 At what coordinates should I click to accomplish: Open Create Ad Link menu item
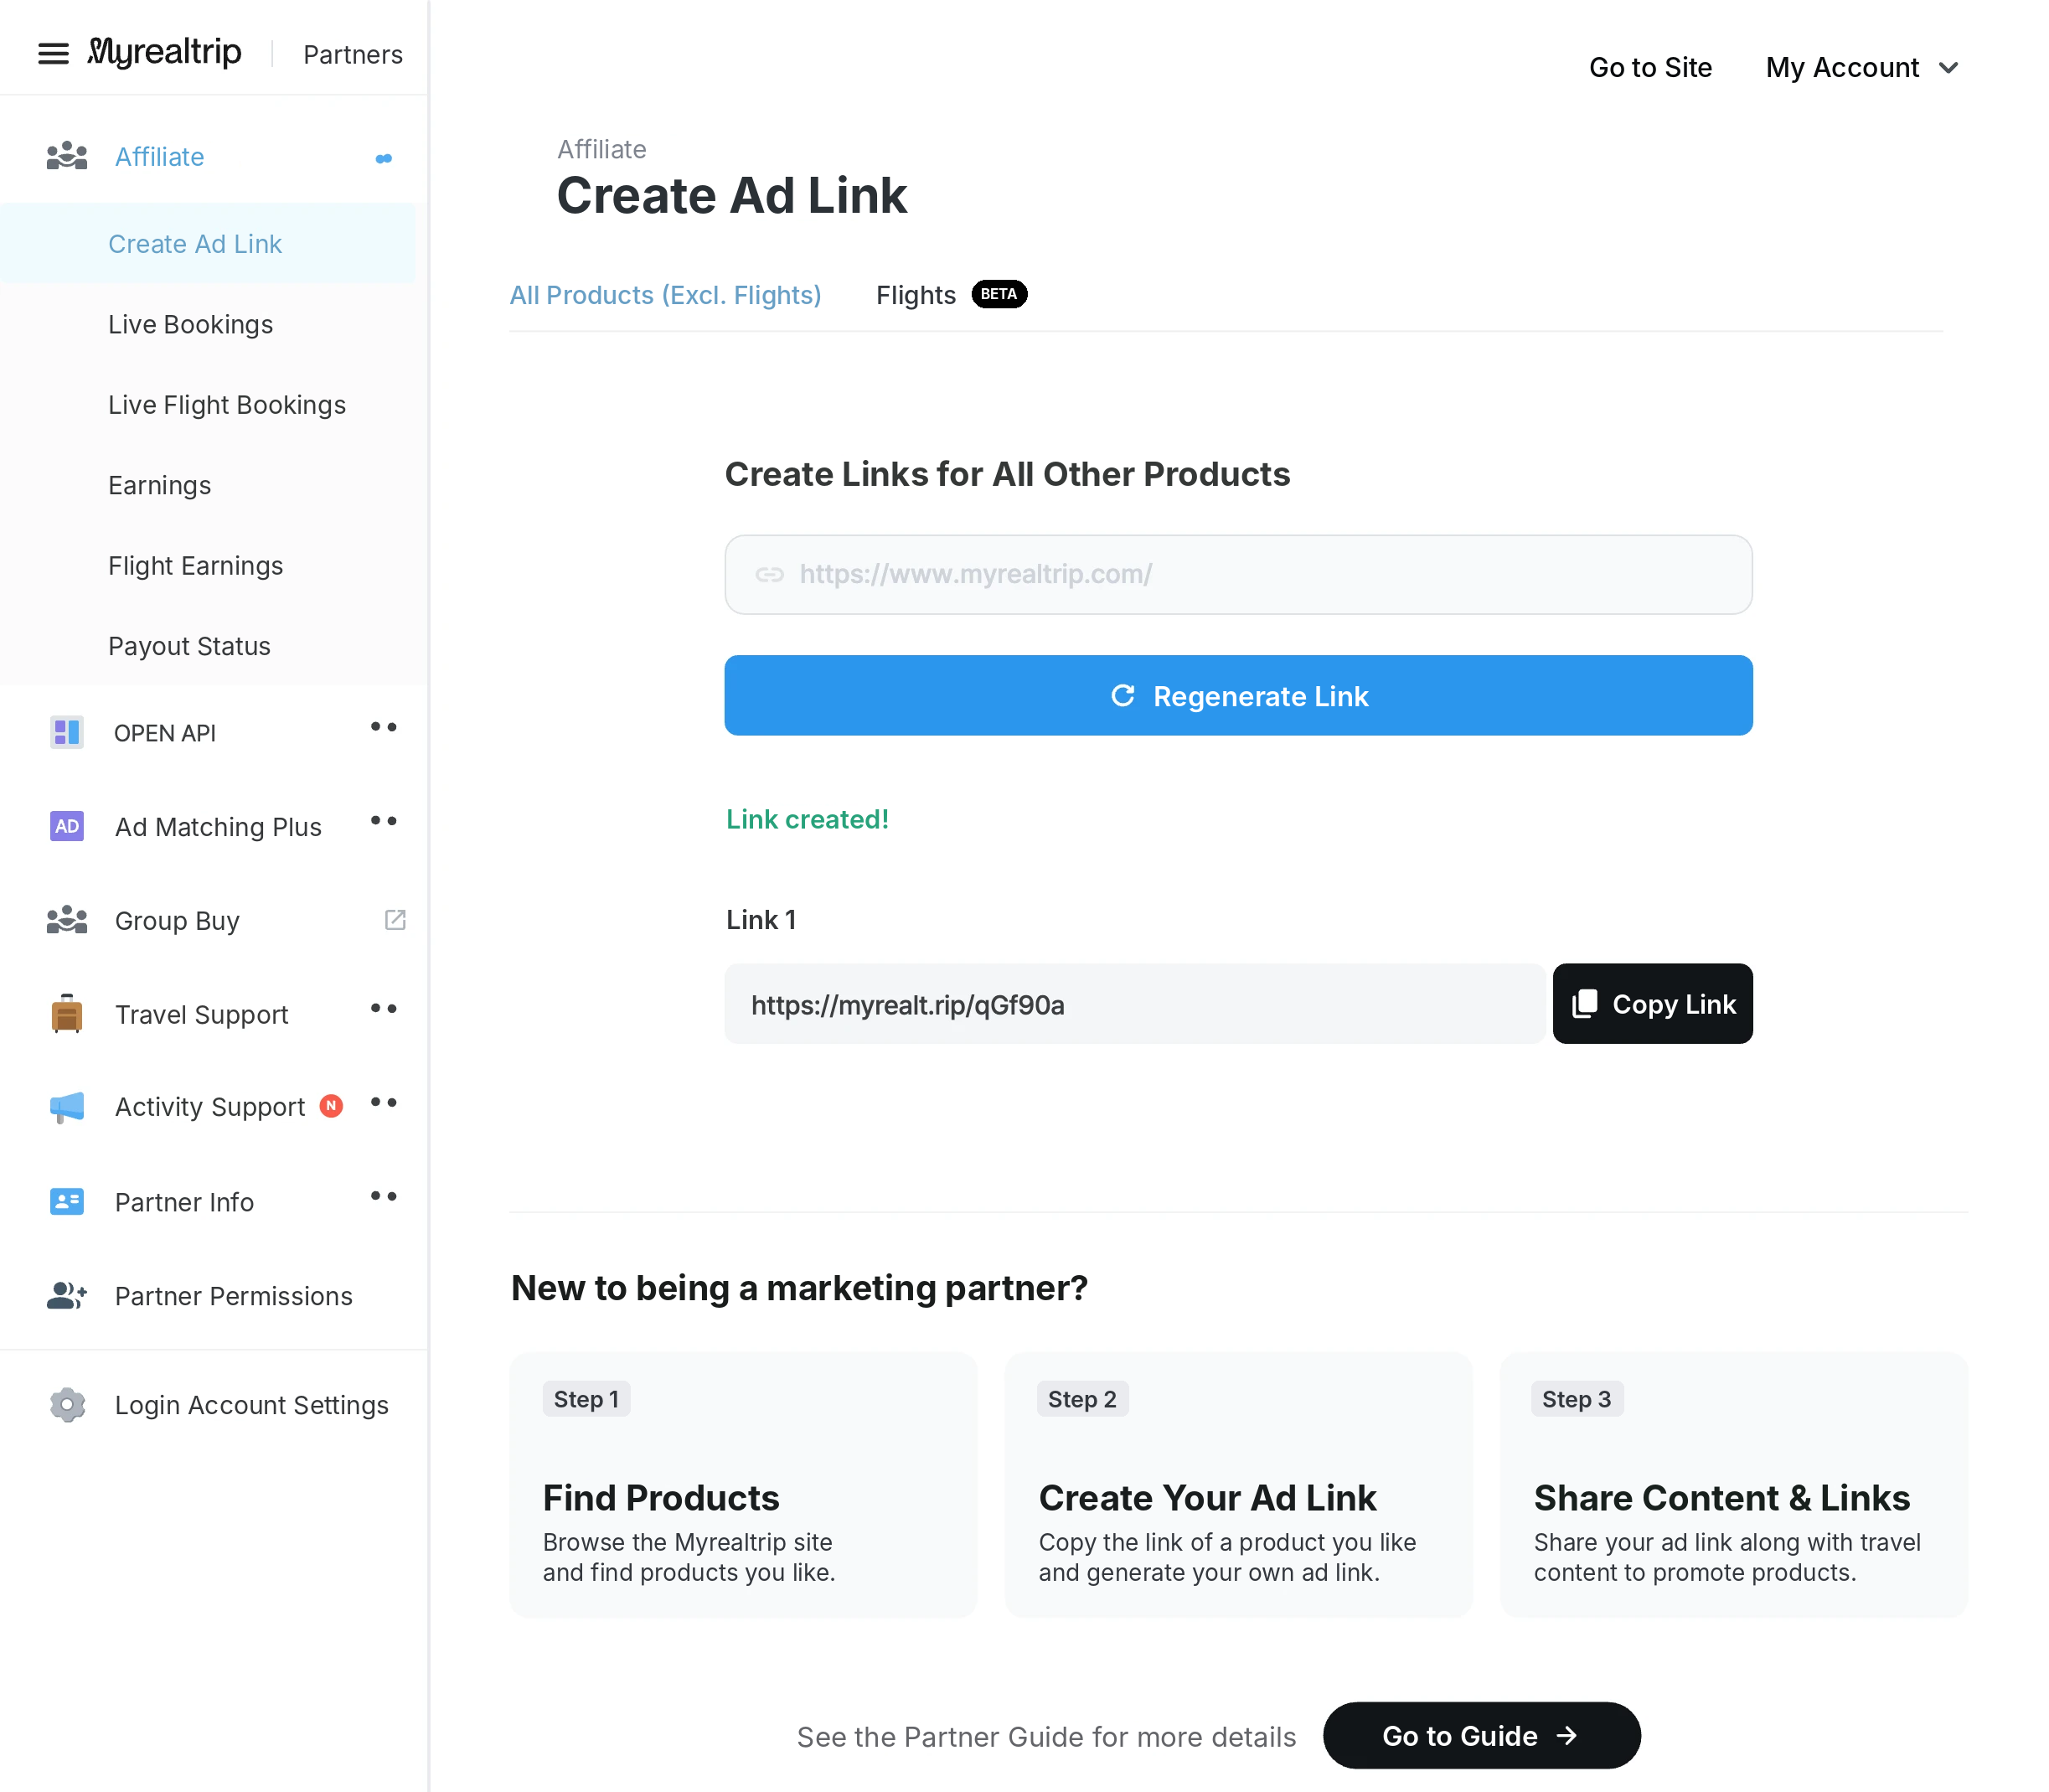pos(208,244)
